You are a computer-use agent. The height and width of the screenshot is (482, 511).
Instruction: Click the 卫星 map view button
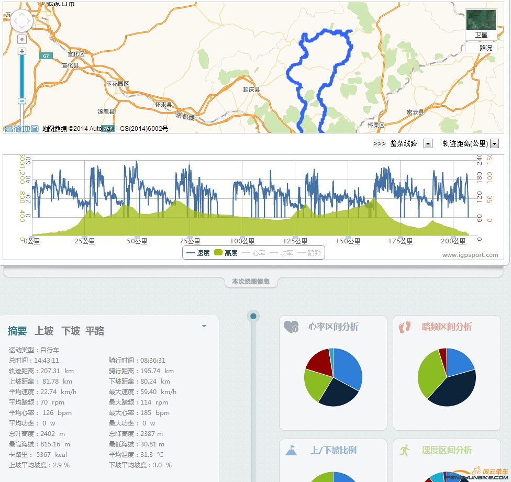481,35
